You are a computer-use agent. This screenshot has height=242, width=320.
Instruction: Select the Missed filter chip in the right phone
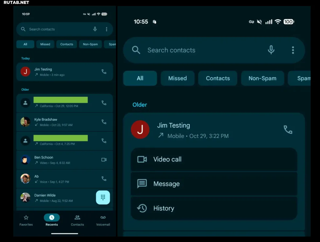tap(177, 78)
